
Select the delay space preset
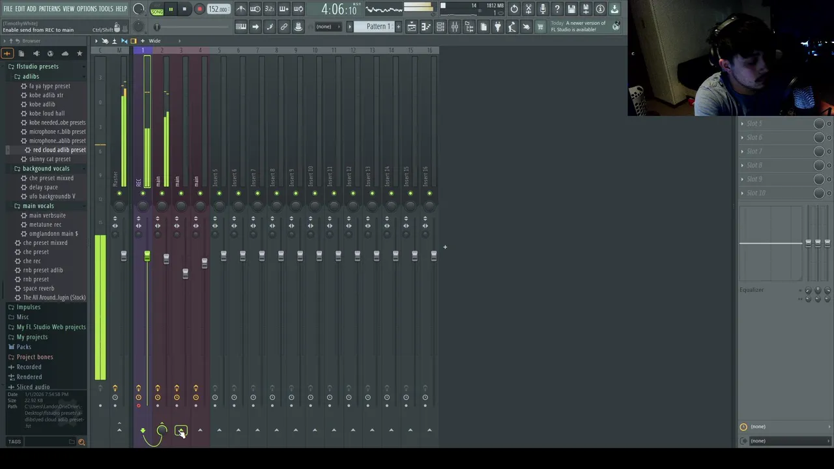pyautogui.click(x=43, y=187)
